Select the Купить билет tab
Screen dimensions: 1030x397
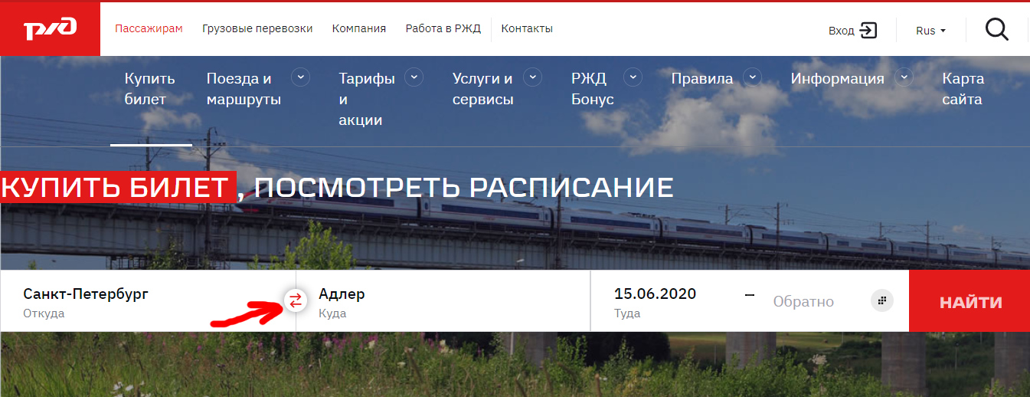(150, 89)
